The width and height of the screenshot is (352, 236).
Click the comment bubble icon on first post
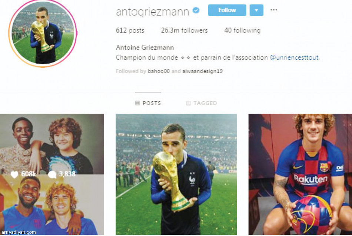coord(52,174)
